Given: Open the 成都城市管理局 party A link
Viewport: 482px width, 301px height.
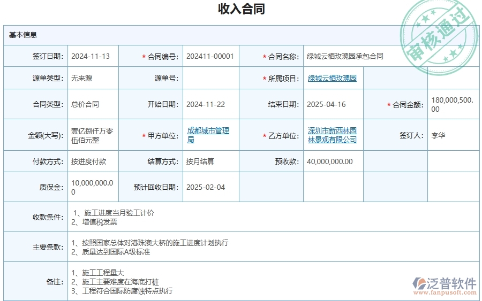Looking at the screenshot, I should [x=208, y=135].
